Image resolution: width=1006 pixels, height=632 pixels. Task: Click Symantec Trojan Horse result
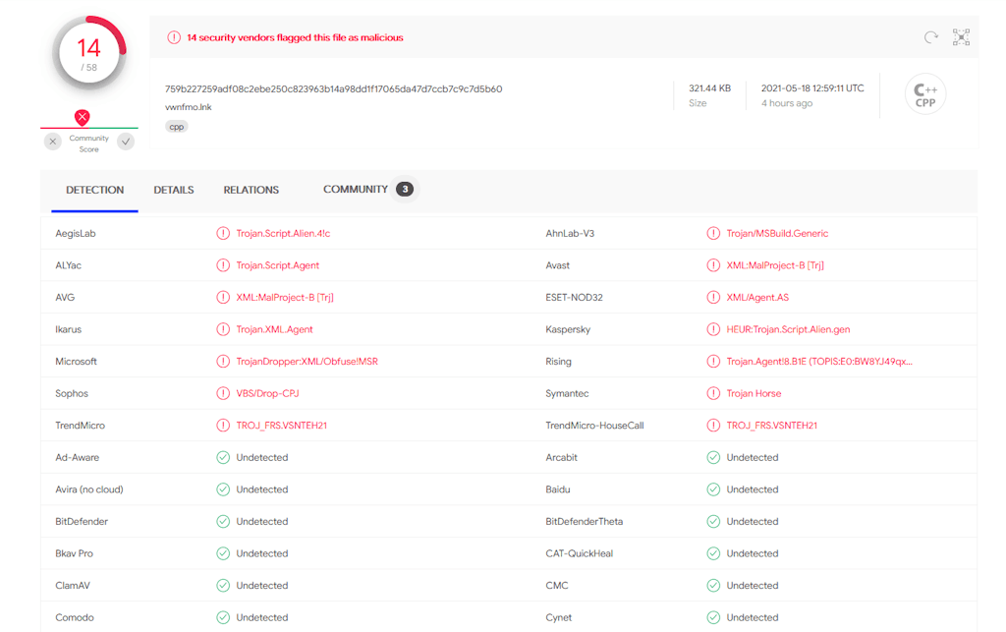(x=754, y=393)
